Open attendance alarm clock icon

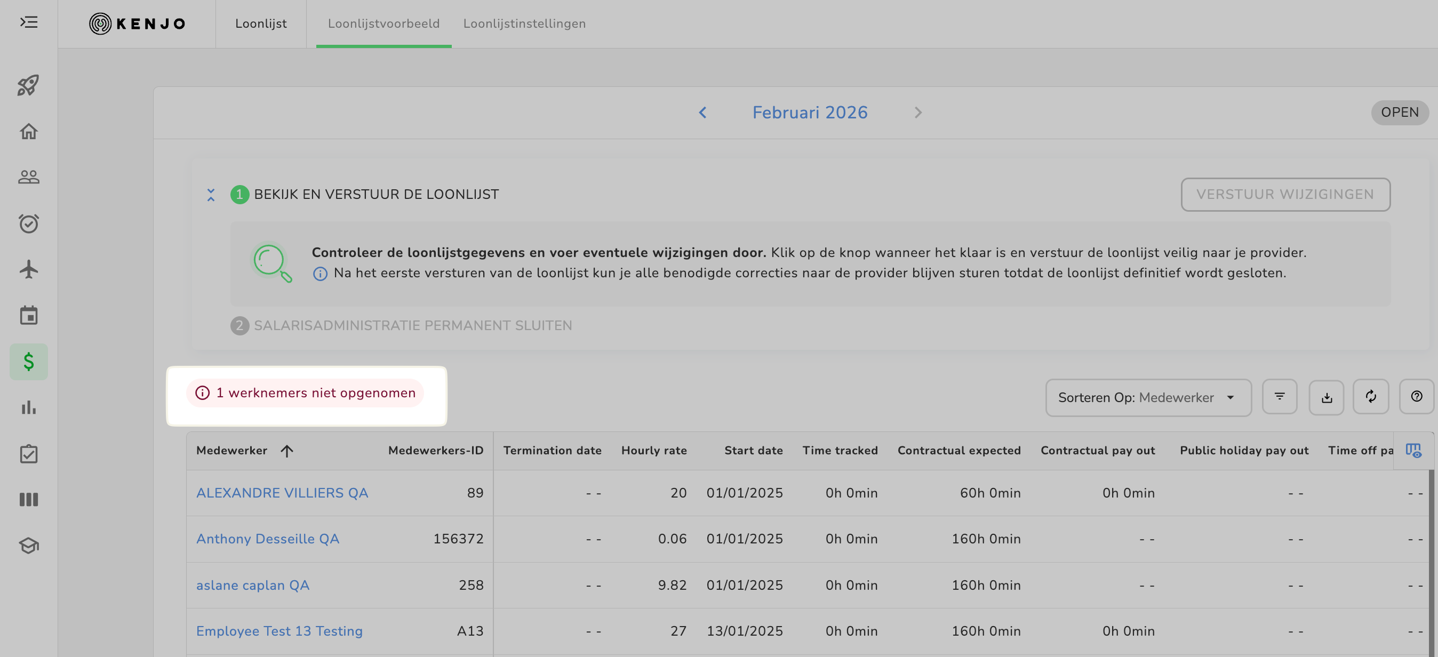(x=28, y=223)
